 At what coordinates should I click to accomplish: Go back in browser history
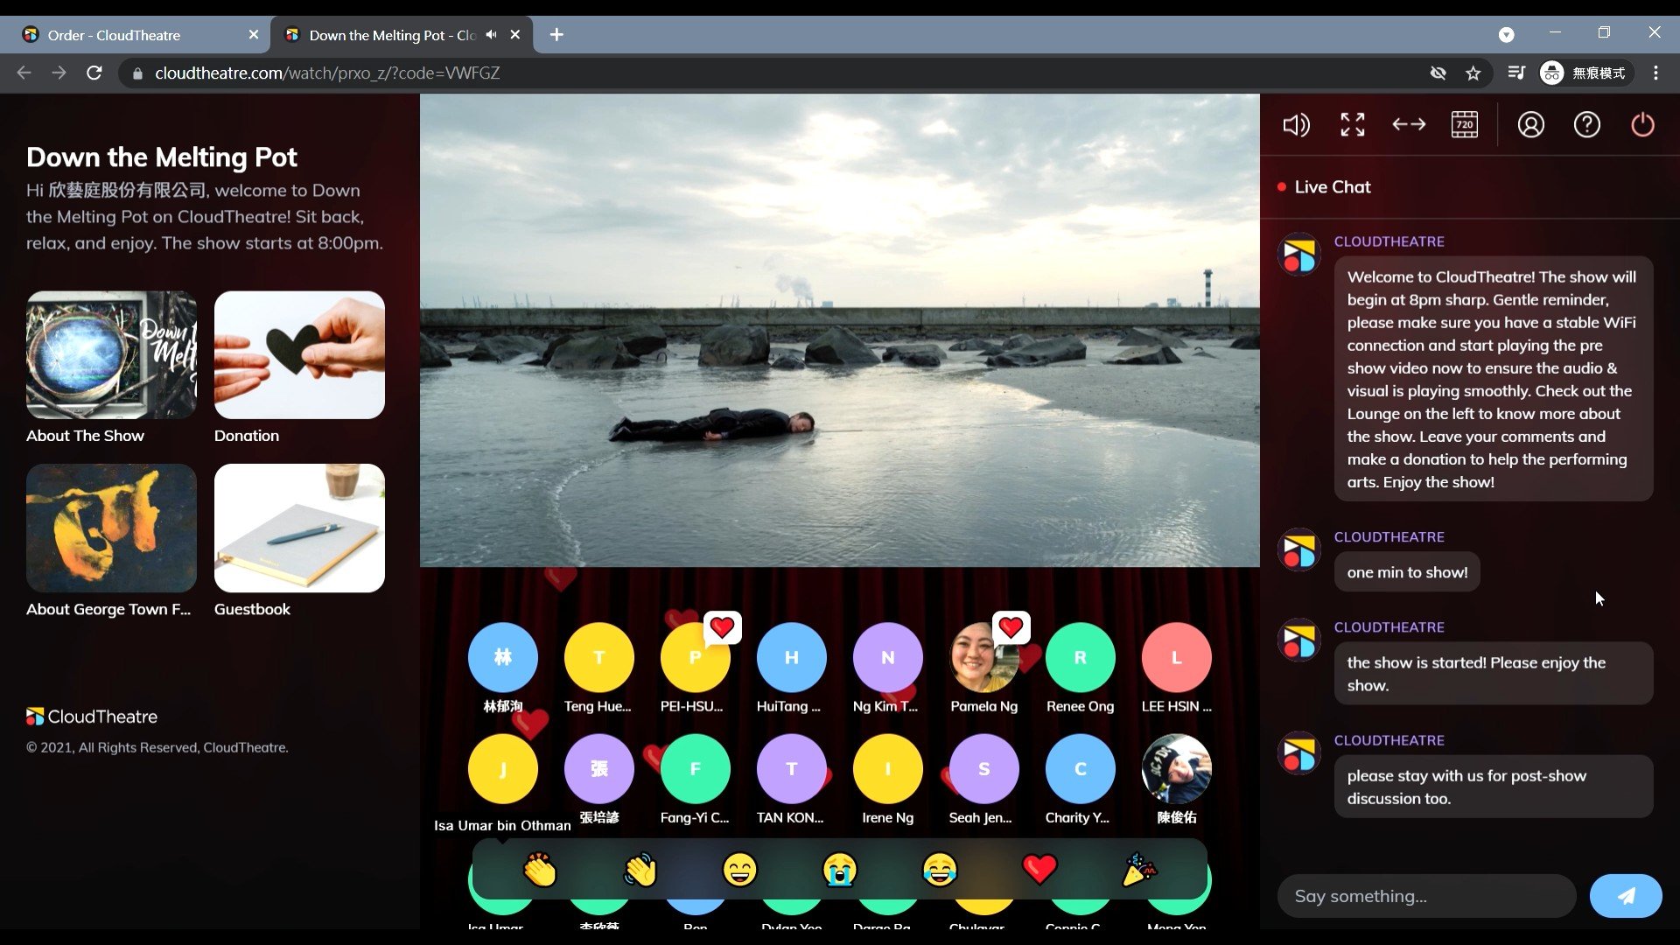[x=24, y=73]
